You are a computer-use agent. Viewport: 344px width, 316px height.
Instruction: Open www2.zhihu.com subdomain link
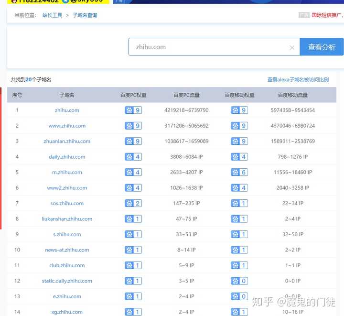67,188
